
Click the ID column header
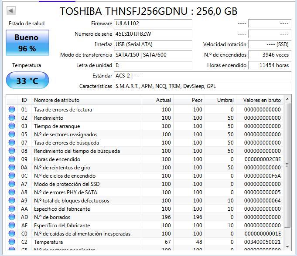(24, 100)
